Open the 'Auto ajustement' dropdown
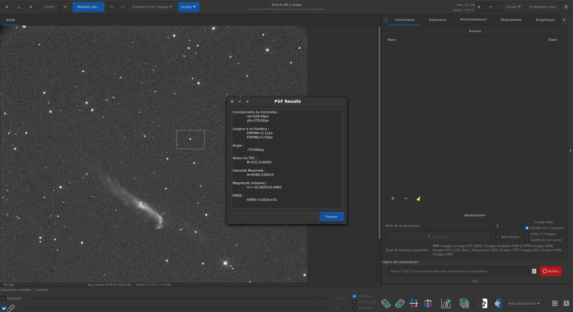 (524, 303)
